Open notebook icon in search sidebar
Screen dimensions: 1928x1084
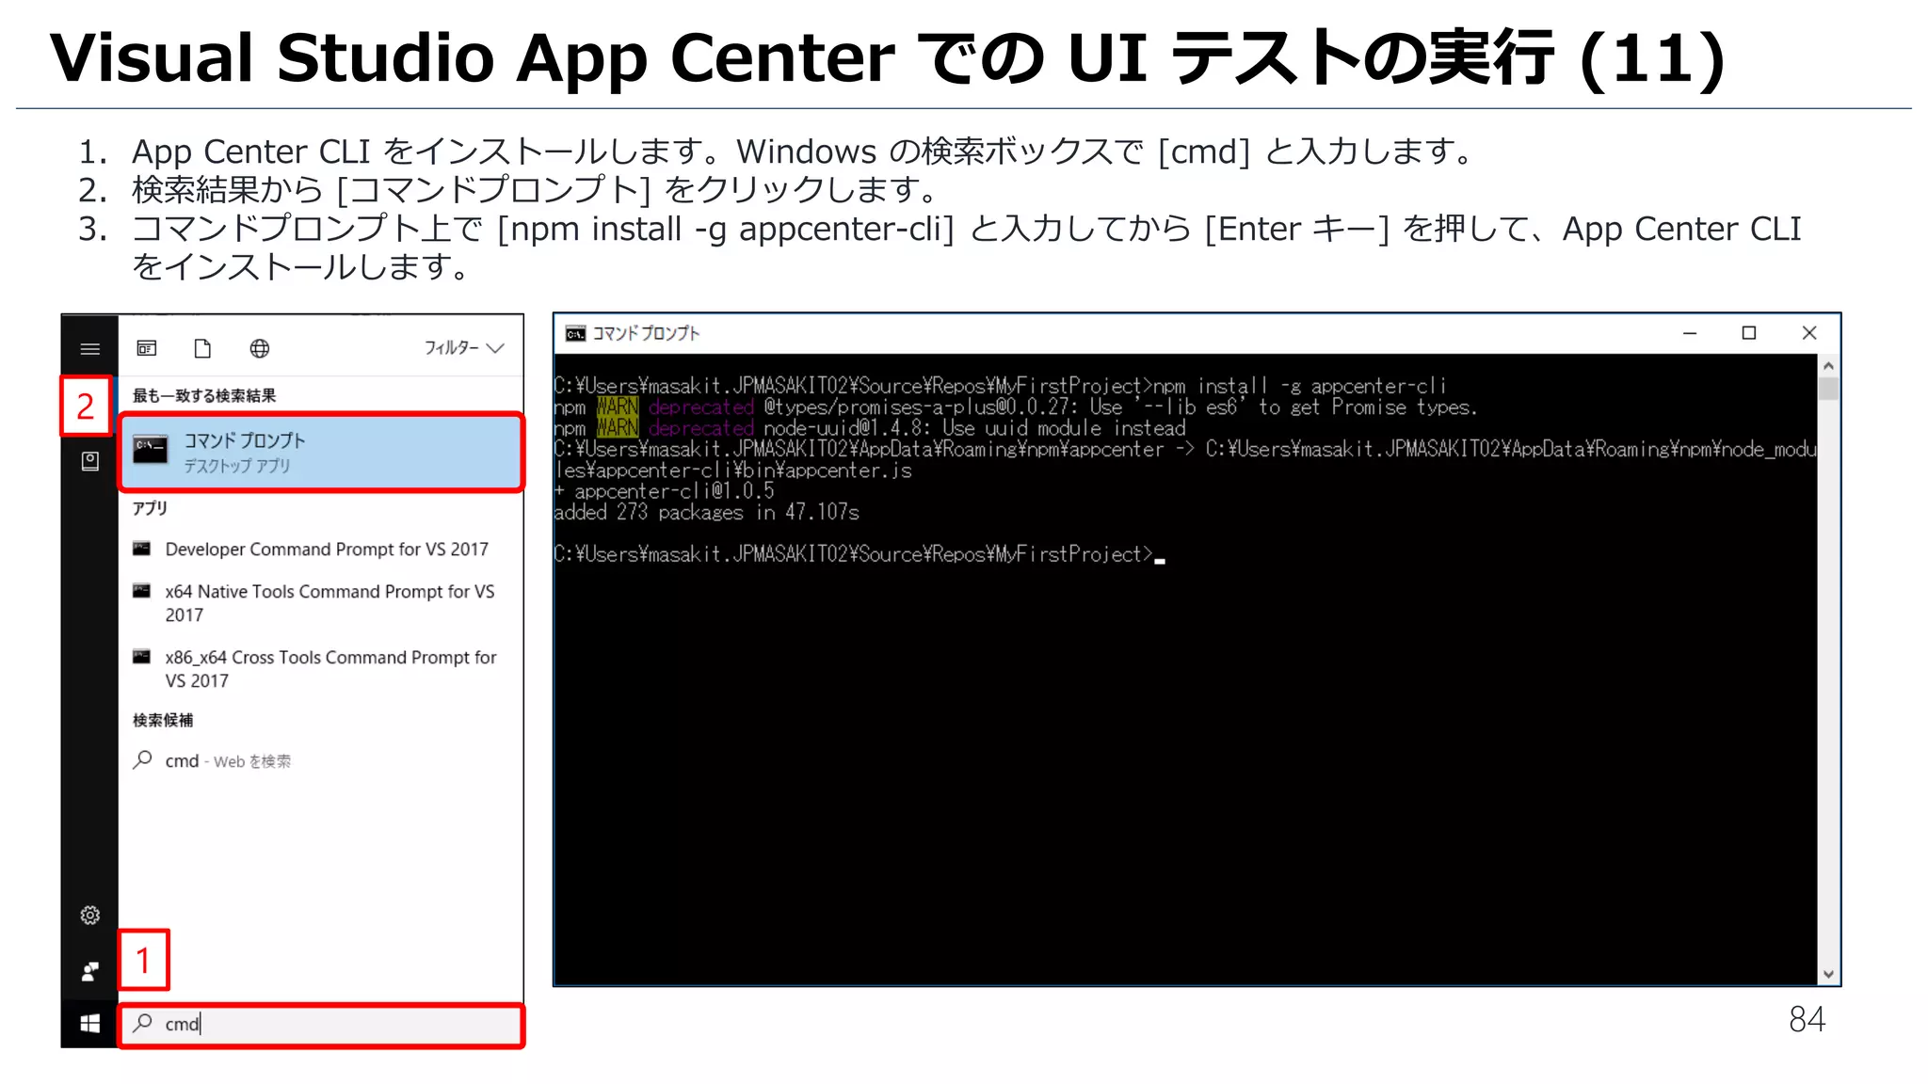coord(90,461)
